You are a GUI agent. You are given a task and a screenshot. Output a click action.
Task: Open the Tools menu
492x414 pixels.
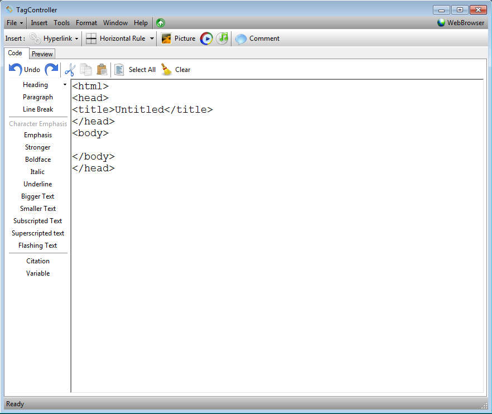click(61, 23)
